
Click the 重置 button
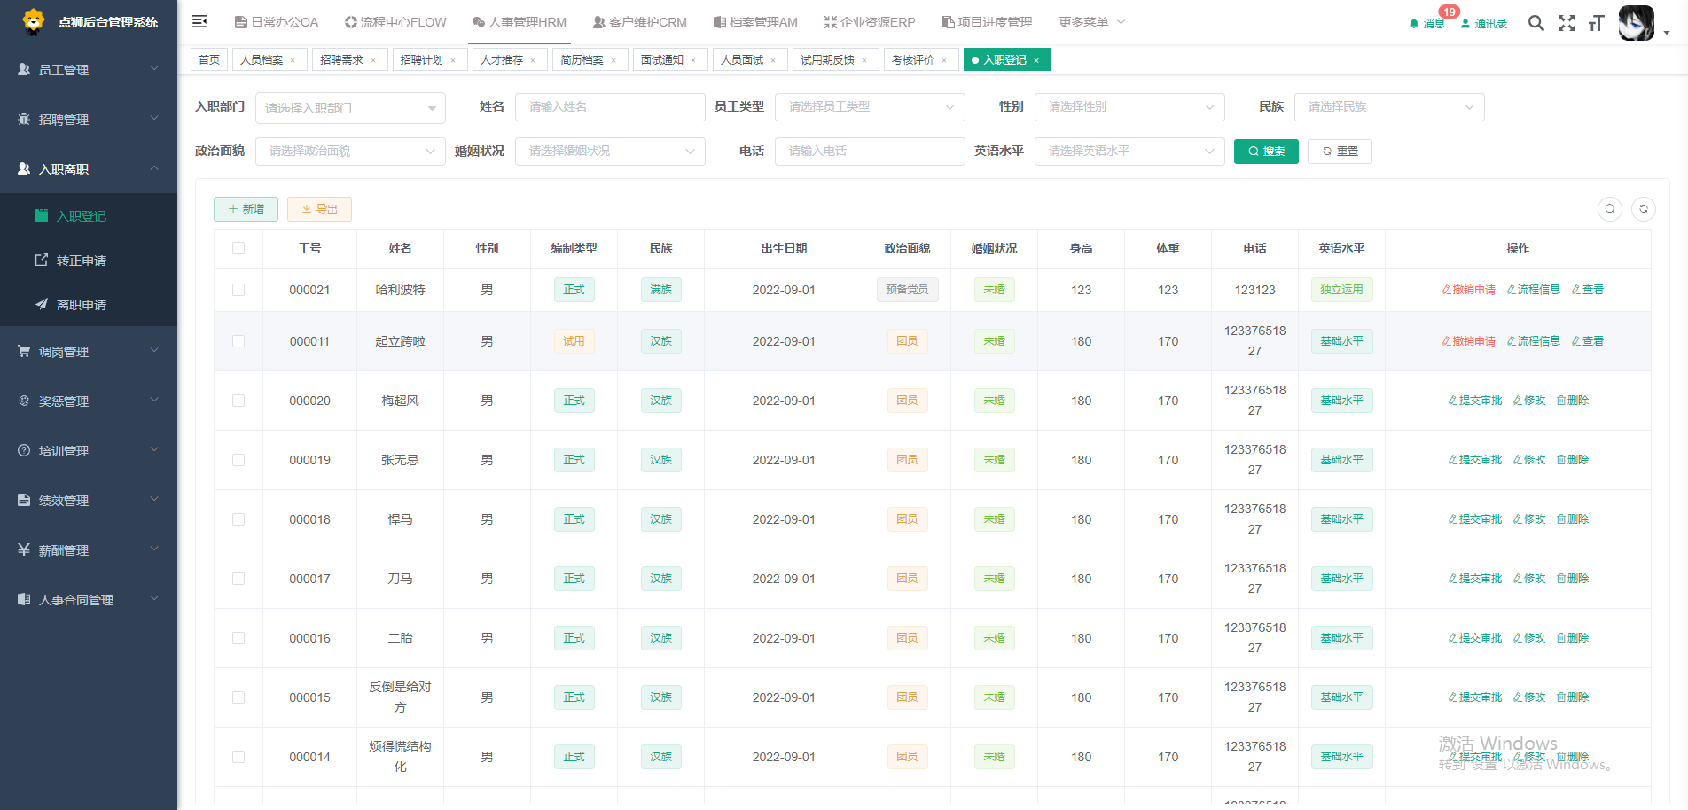(1340, 152)
